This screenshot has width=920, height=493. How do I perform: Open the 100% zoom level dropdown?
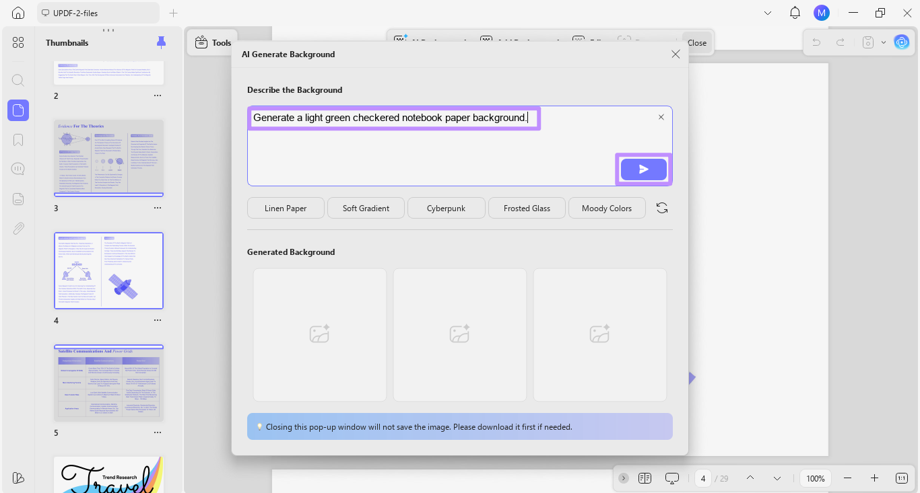coord(816,478)
